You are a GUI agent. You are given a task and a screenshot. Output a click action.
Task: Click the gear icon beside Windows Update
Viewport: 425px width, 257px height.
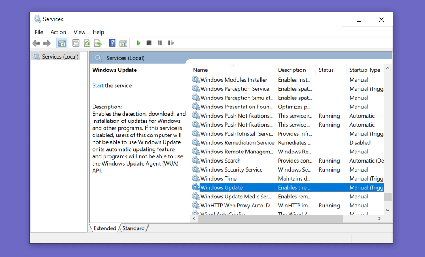coord(196,187)
